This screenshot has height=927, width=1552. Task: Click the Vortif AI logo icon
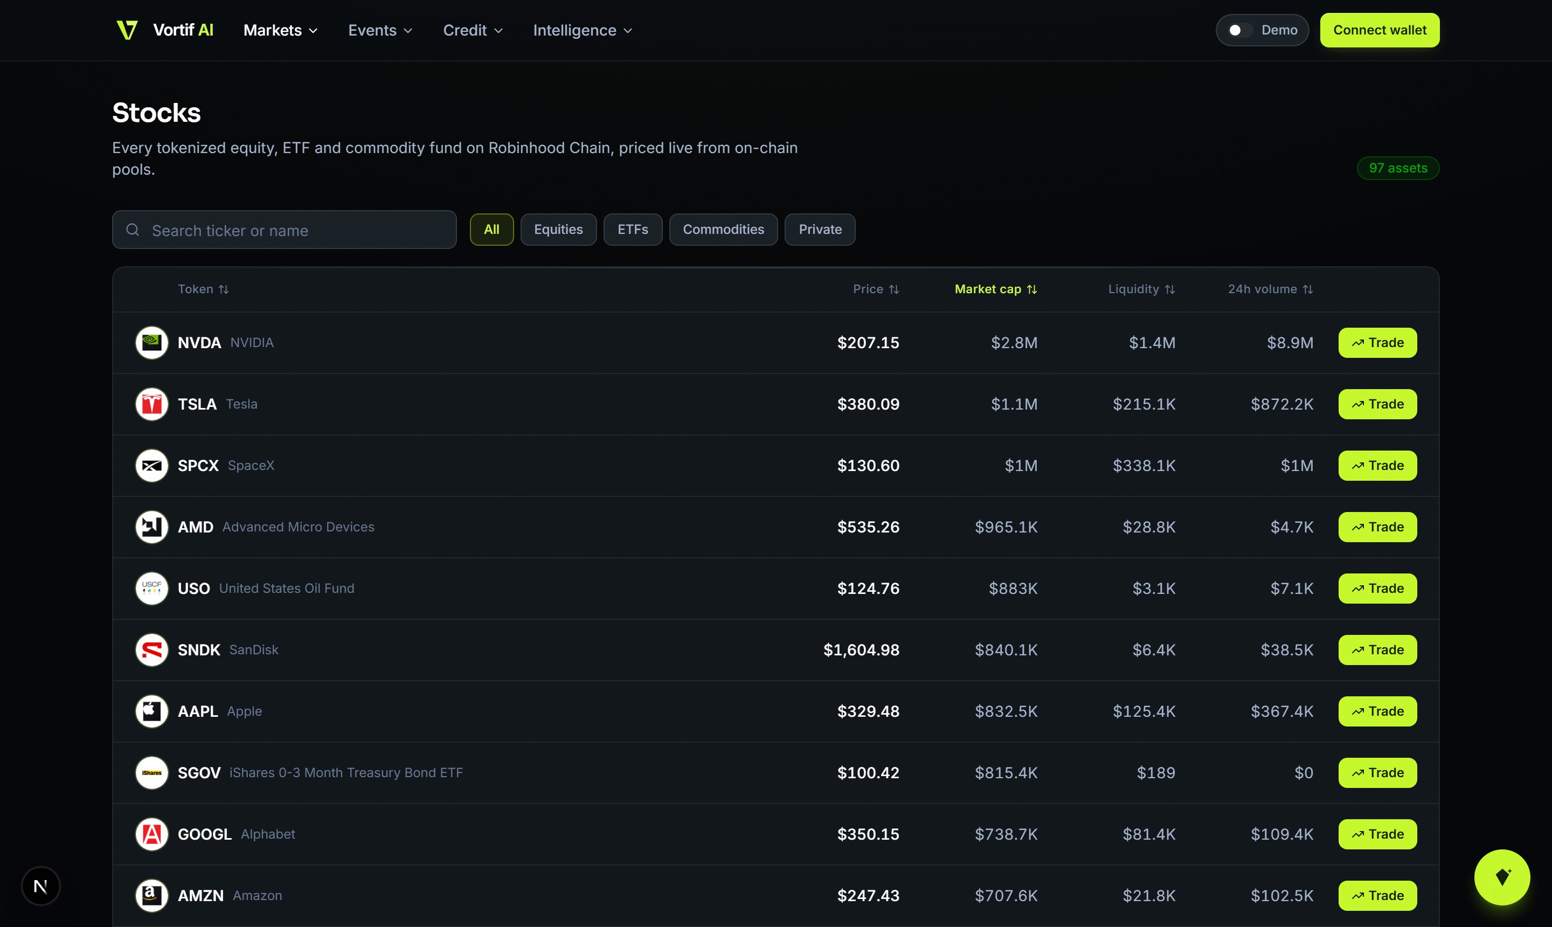coord(127,30)
